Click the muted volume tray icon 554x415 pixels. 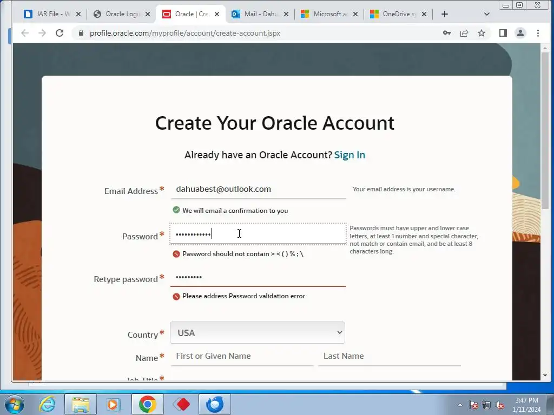[499, 405]
